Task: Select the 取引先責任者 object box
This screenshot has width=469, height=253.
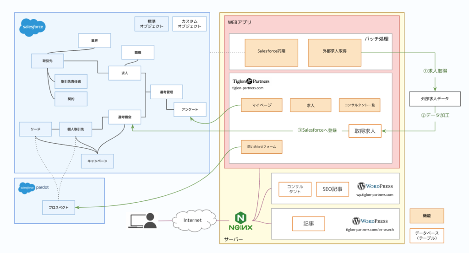Action: 71,81
